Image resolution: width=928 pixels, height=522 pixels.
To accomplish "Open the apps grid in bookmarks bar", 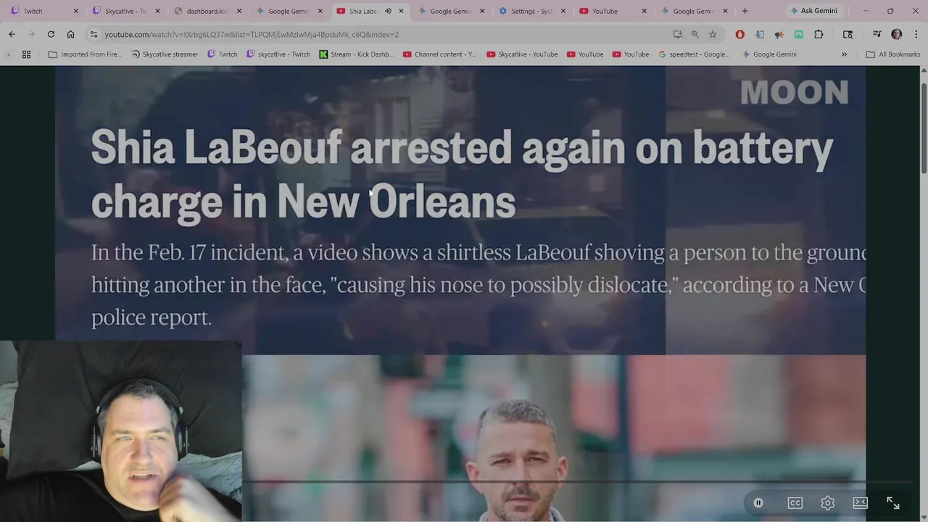I will click(26, 54).
